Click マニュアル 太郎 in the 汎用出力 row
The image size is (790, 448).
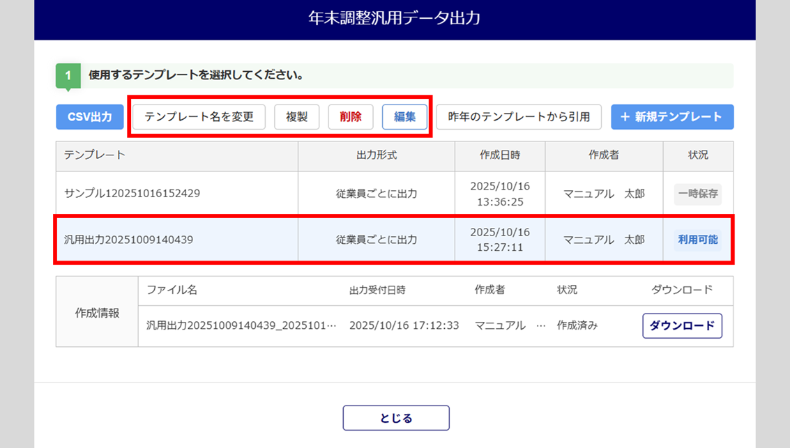tap(604, 240)
